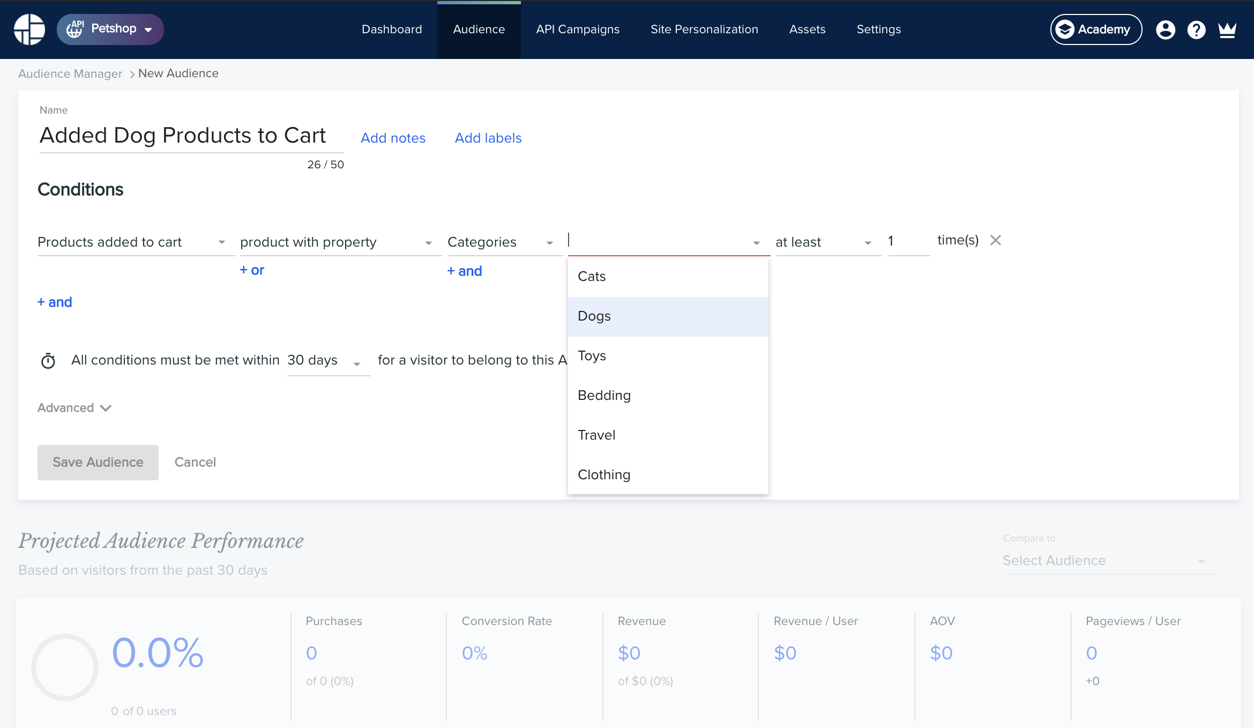Open the help question mark icon
Viewport: 1254px width, 728px height.
click(1196, 29)
